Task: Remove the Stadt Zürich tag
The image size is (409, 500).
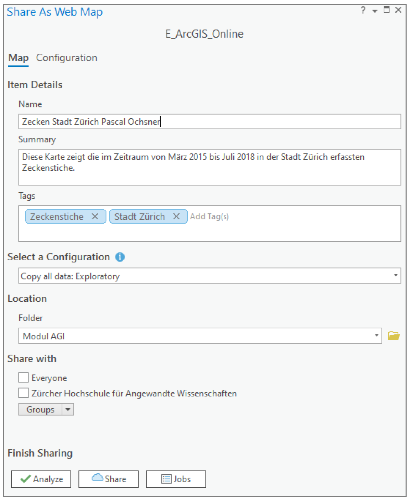Action: click(x=176, y=216)
